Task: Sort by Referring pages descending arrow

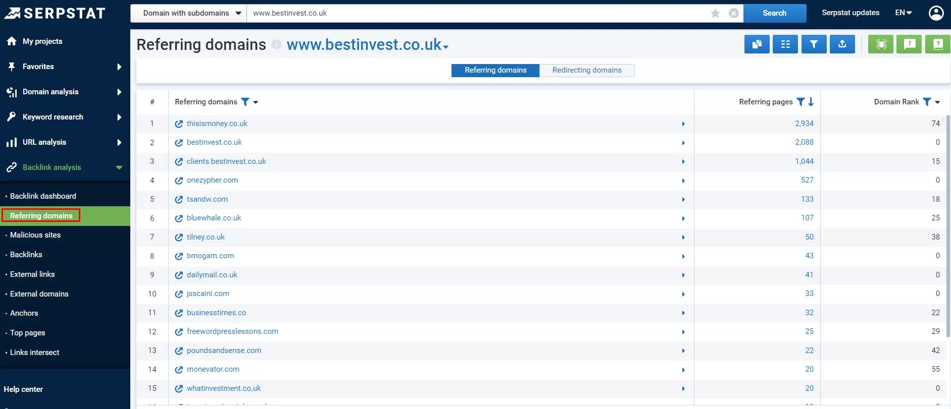Action: 811,102
